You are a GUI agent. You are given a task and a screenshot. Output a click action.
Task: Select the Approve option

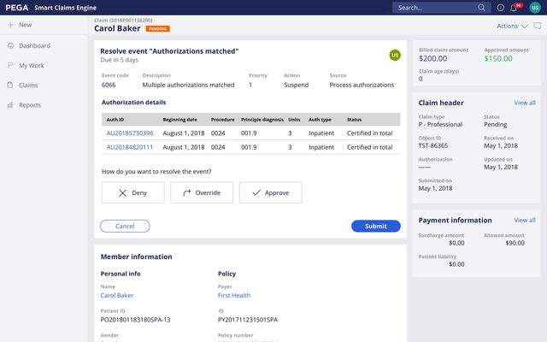[271, 193]
